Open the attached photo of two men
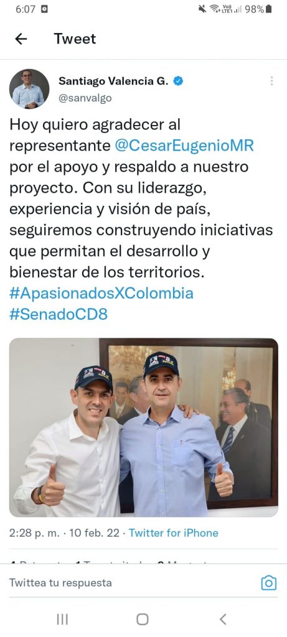Image resolution: width=287 pixels, height=637 pixels. pyautogui.click(x=143, y=427)
